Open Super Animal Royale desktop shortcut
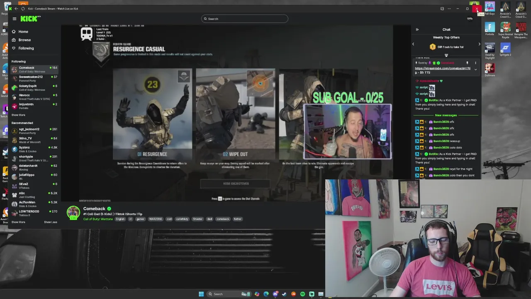 click(505, 30)
